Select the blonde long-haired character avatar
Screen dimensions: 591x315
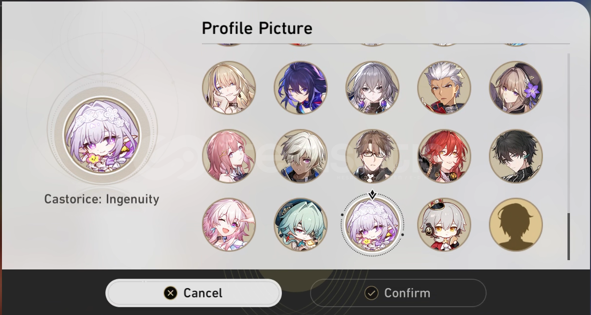tap(229, 88)
